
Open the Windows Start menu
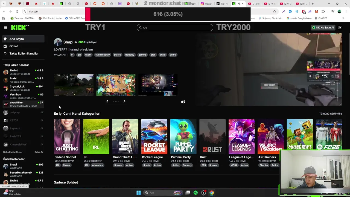pos(139,193)
